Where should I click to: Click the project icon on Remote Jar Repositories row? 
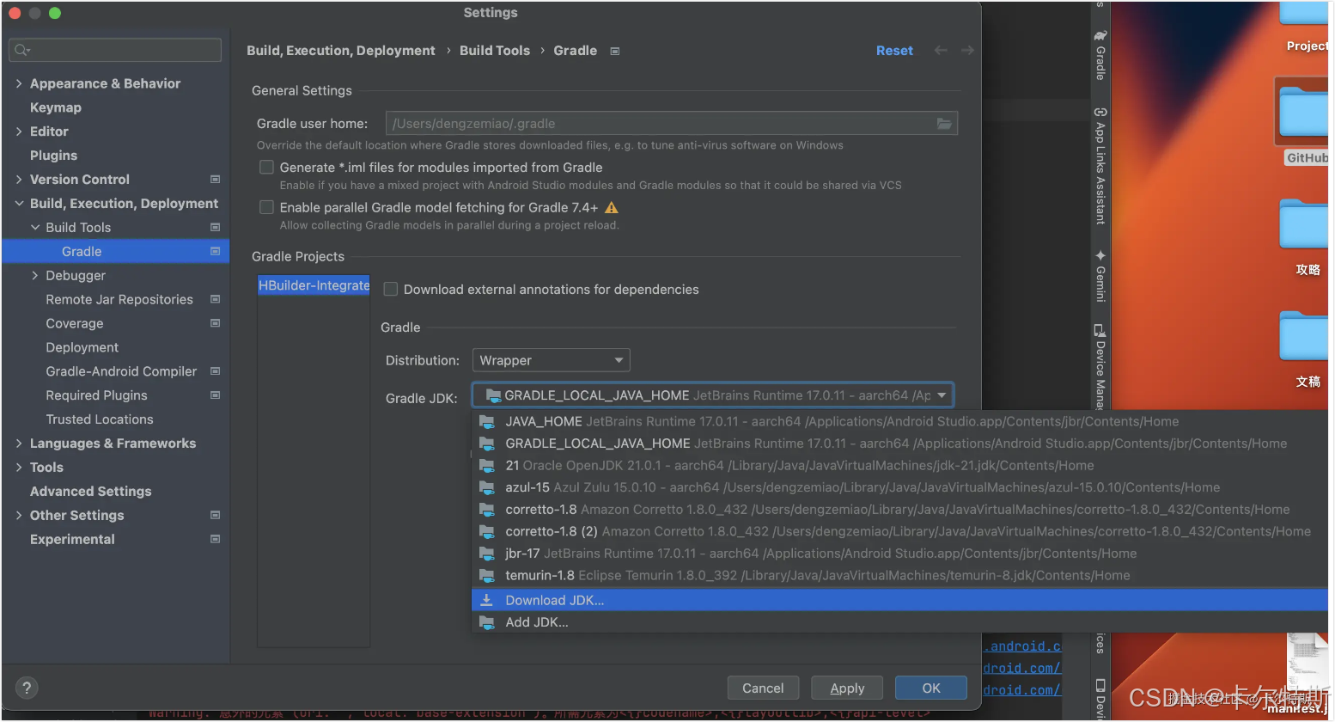(215, 300)
